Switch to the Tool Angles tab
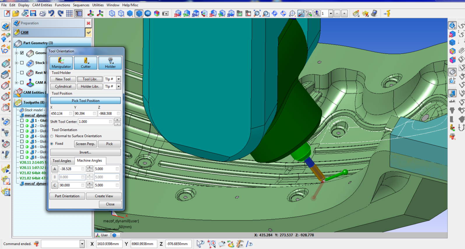Screen dimensions: 465x249 [x=62, y=161]
